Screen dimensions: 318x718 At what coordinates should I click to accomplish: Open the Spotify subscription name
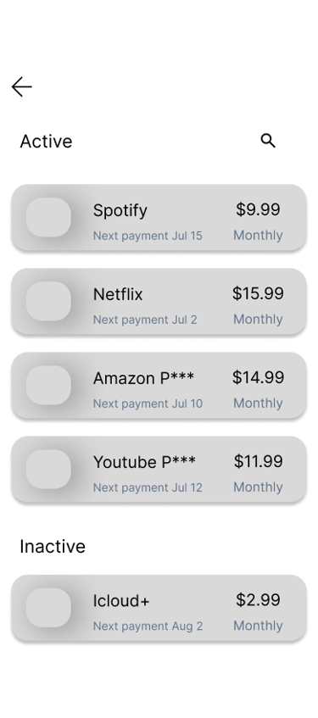point(120,210)
